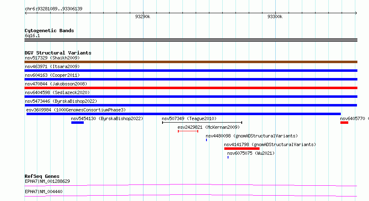369x201 pixels.
Task: Click the gray 6q16.1 cytogenetic band bar
Action: coord(191,40)
